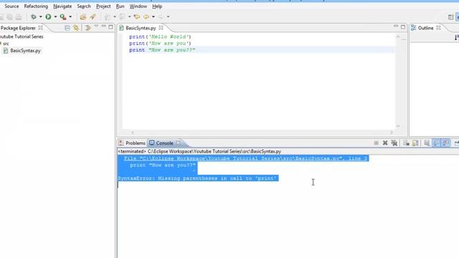Viewport: 459px width, 258px height.
Task: Click the code line print('Hello World')
Action: coord(160,37)
